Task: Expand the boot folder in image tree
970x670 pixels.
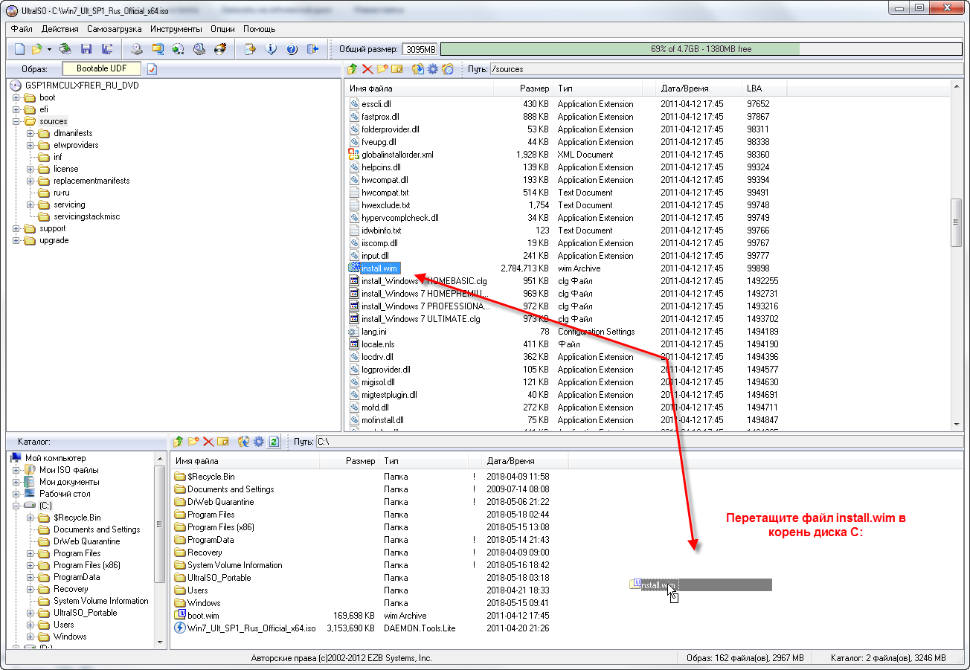Action: [x=16, y=97]
